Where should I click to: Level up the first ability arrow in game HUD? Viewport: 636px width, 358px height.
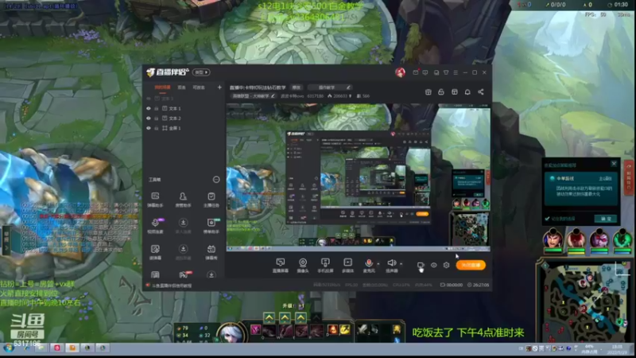pos(269,317)
